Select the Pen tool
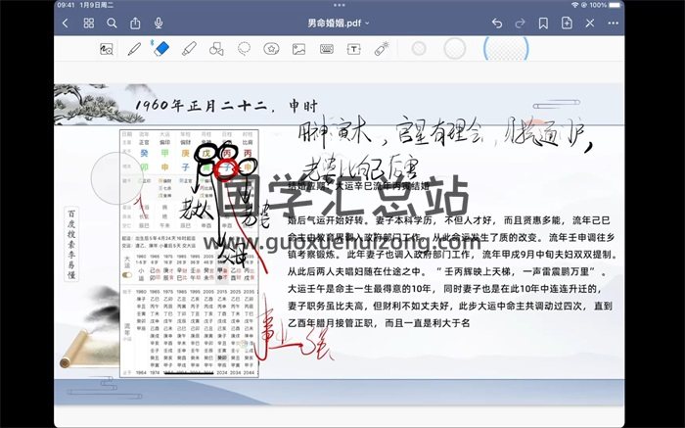 [x=134, y=48]
